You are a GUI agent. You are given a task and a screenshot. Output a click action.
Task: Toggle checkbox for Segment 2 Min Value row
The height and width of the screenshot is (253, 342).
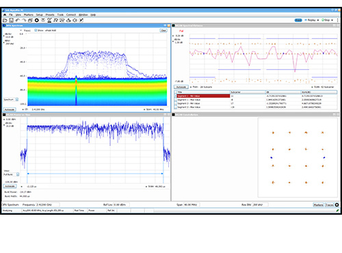click(x=176, y=103)
